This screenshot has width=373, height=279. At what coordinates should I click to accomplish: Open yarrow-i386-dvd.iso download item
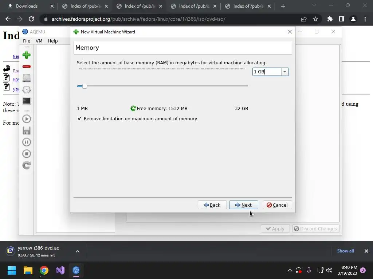38,251
